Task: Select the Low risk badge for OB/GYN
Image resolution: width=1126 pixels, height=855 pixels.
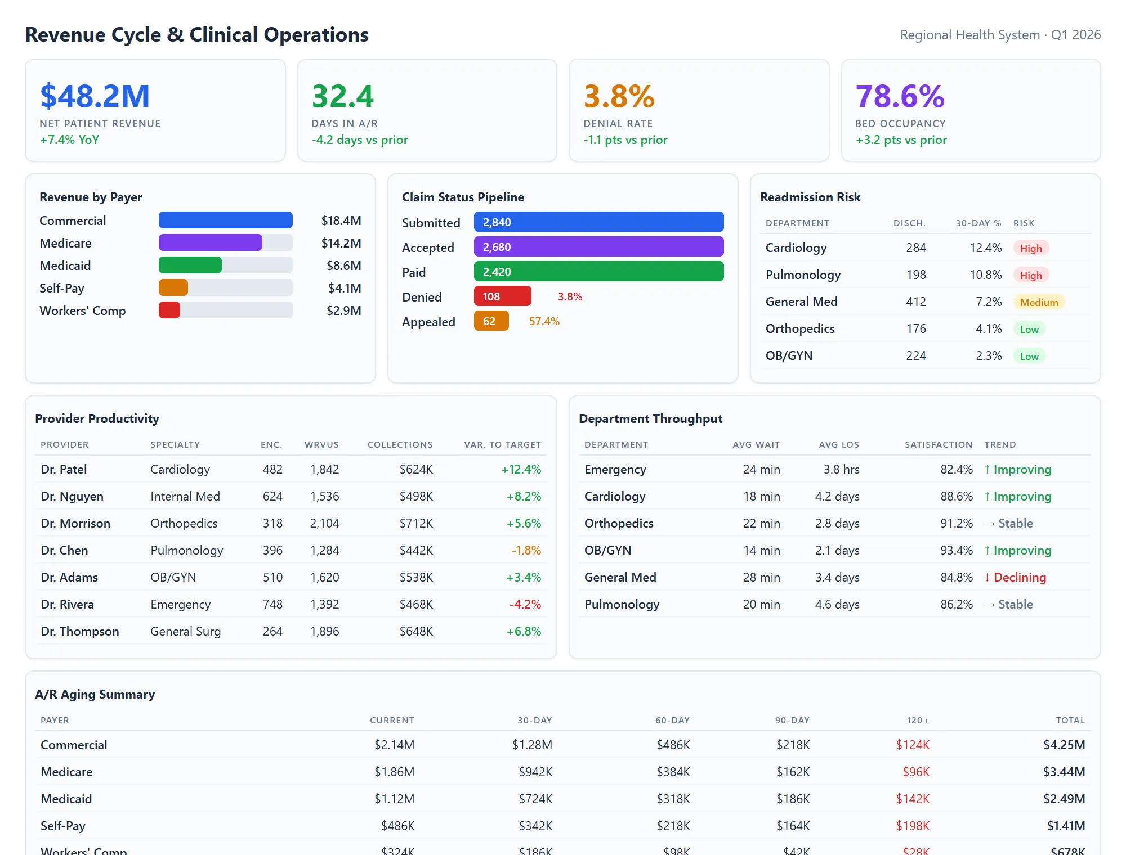Action: (1029, 355)
